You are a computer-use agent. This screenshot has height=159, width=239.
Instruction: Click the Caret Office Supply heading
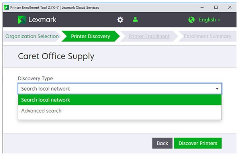pyautogui.click(x=56, y=56)
